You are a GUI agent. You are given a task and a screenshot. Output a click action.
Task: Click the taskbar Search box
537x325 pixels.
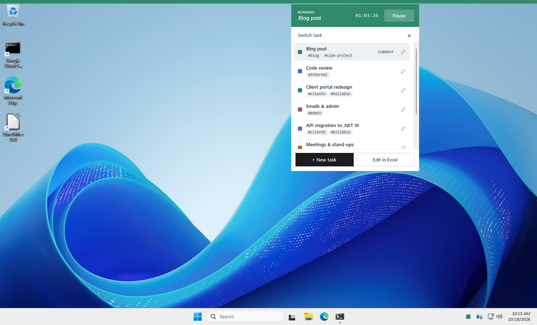(x=245, y=316)
